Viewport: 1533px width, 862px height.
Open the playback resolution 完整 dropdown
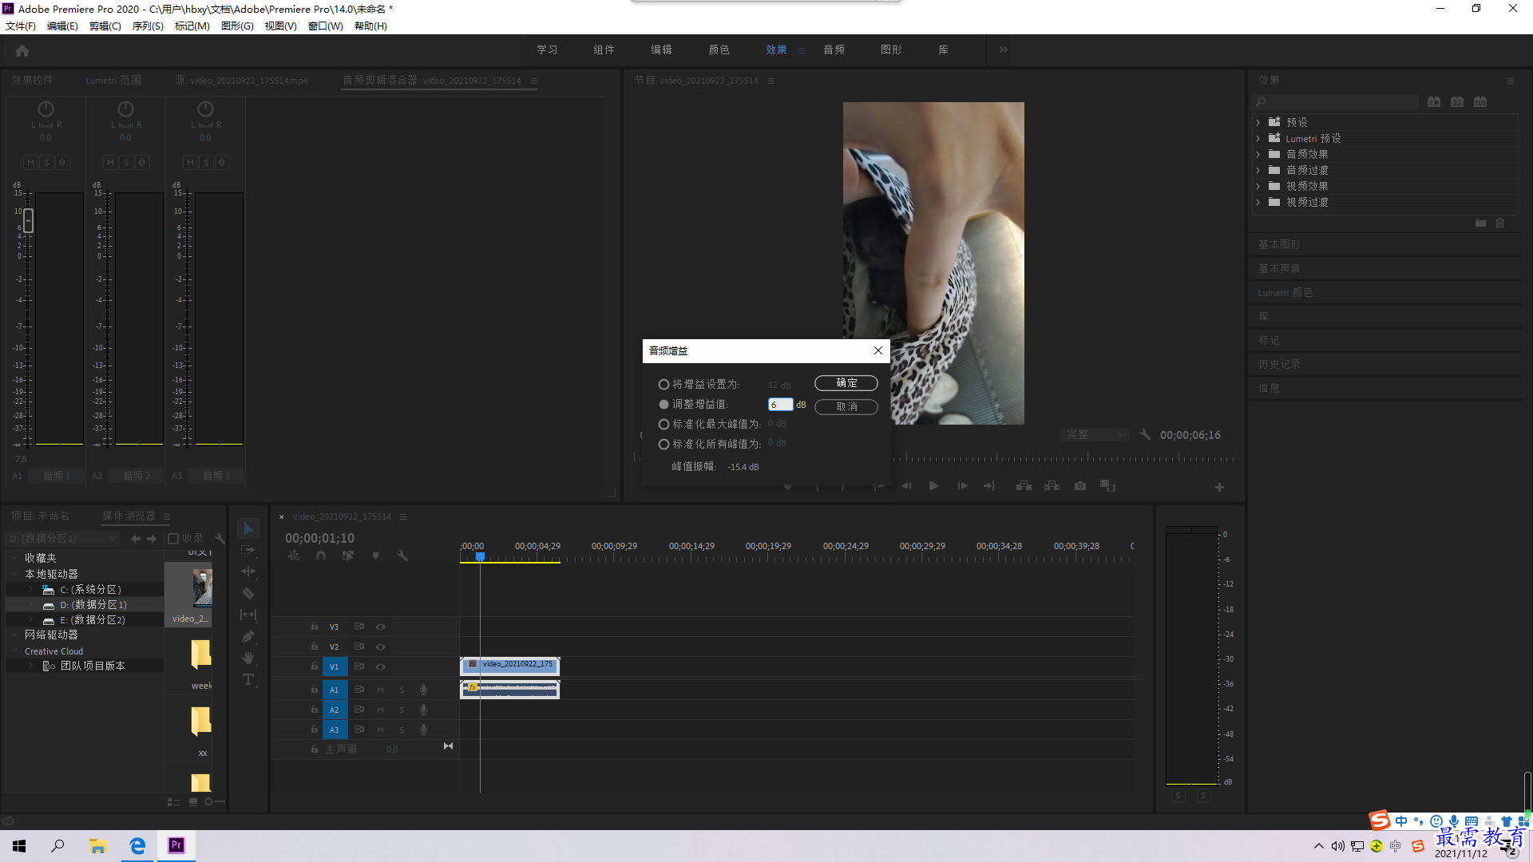pos(1095,435)
